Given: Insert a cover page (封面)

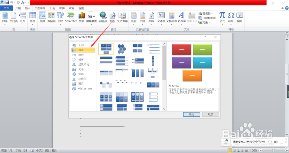Looking at the screenshot, I should [5, 18].
